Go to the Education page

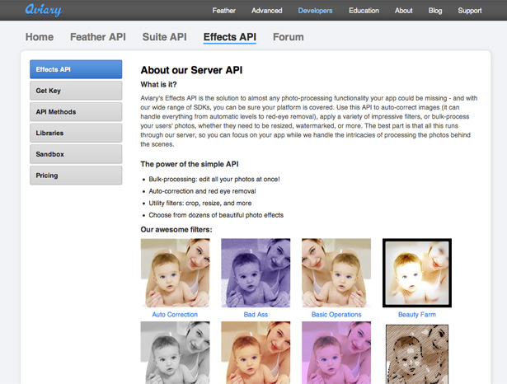364,11
